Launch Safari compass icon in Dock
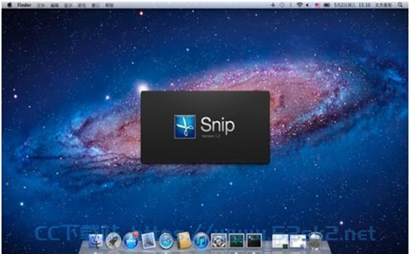This screenshot has width=410, height=254. (166, 240)
